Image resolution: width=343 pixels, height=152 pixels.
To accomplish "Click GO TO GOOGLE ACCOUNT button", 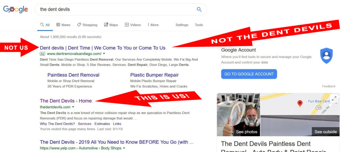I will pos(249,74).
